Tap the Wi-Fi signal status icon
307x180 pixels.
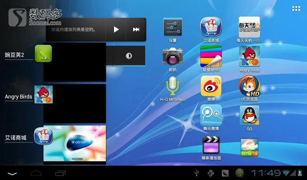286,173
